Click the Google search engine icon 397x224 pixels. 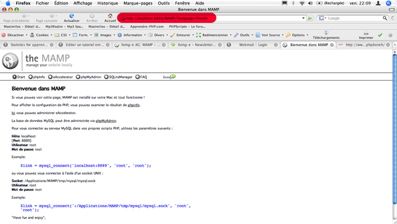pos(321,18)
